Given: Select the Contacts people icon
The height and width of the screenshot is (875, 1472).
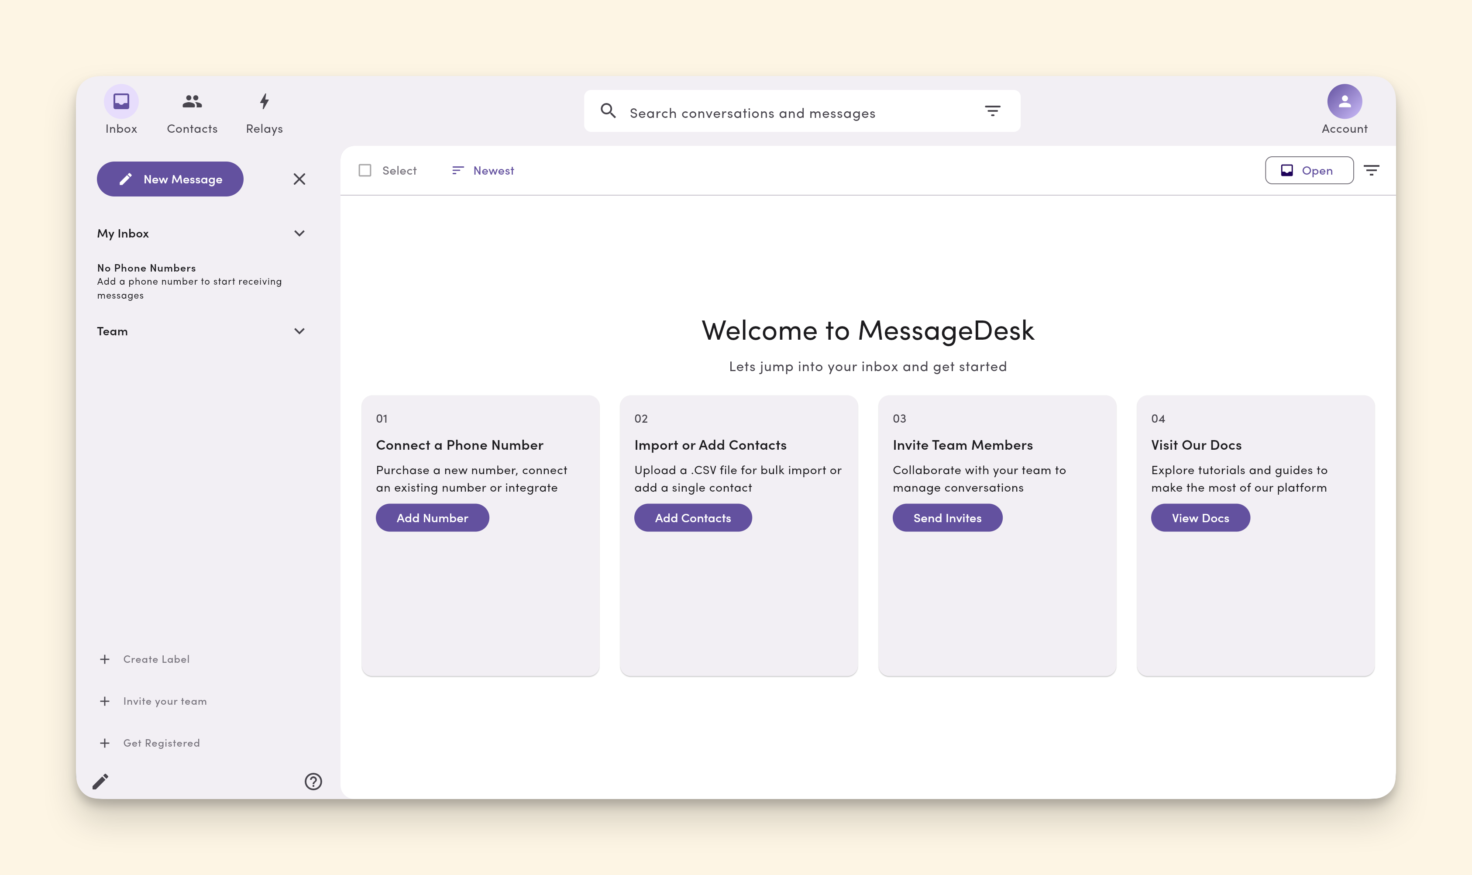Looking at the screenshot, I should coord(192,101).
